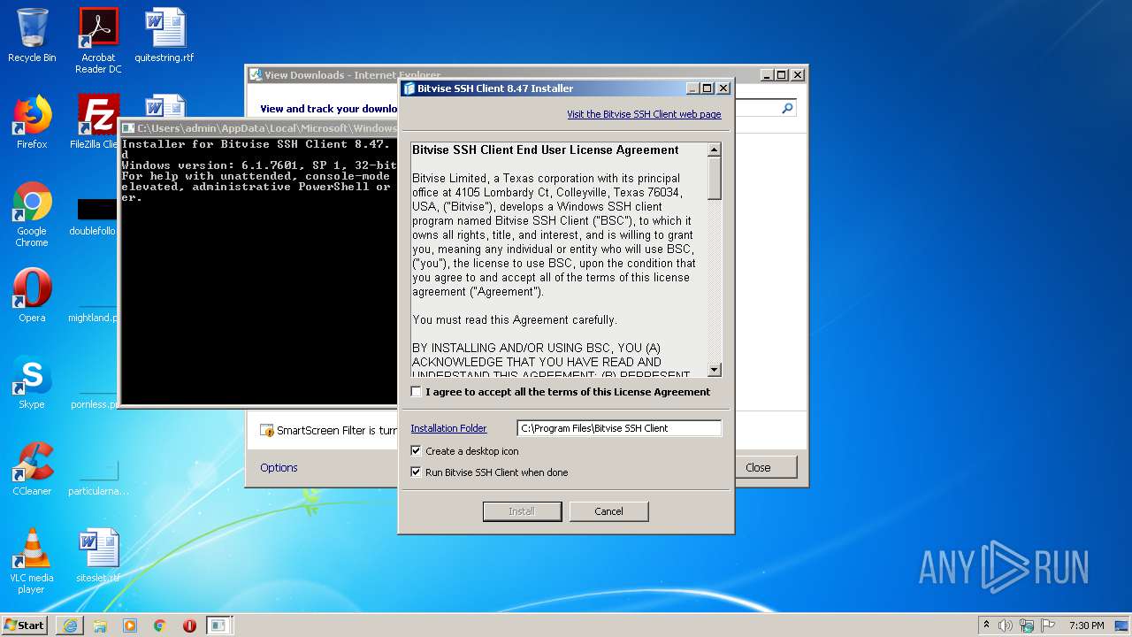Open Internet Explorer from the taskbar
This screenshot has width=1132, height=637.
[x=70, y=625]
